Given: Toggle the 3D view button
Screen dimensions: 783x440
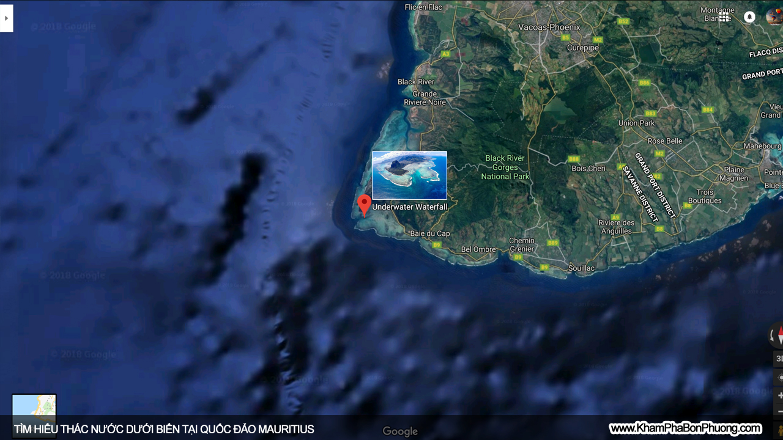Looking at the screenshot, I should (779, 359).
